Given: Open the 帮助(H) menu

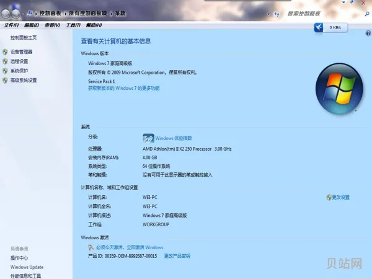Looking at the screenshot, I should tap(94, 25).
